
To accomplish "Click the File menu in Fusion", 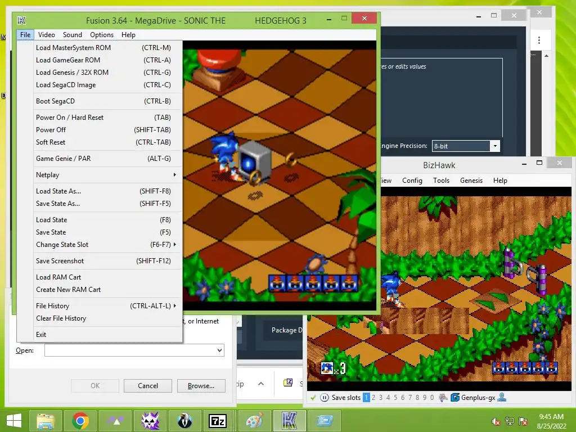I will pyautogui.click(x=25, y=34).
